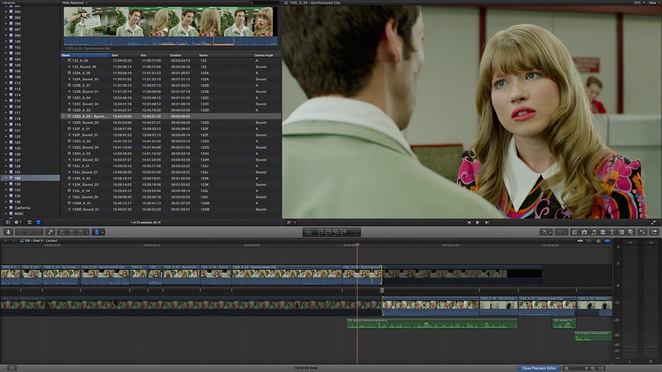
Task: Select event 132 in Libraries sidebar
Action: coord(18,178)
